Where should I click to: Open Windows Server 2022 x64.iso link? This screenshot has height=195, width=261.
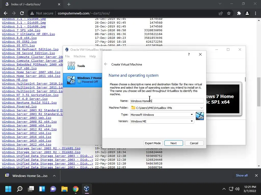pyautogui.click(x=27, y=144)
